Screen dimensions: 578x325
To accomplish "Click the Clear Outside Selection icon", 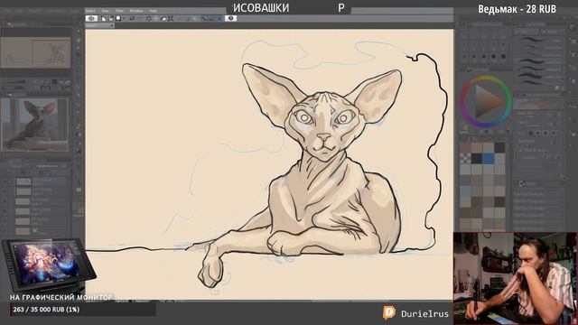I will pyautogui.click(x=155, y=18).
